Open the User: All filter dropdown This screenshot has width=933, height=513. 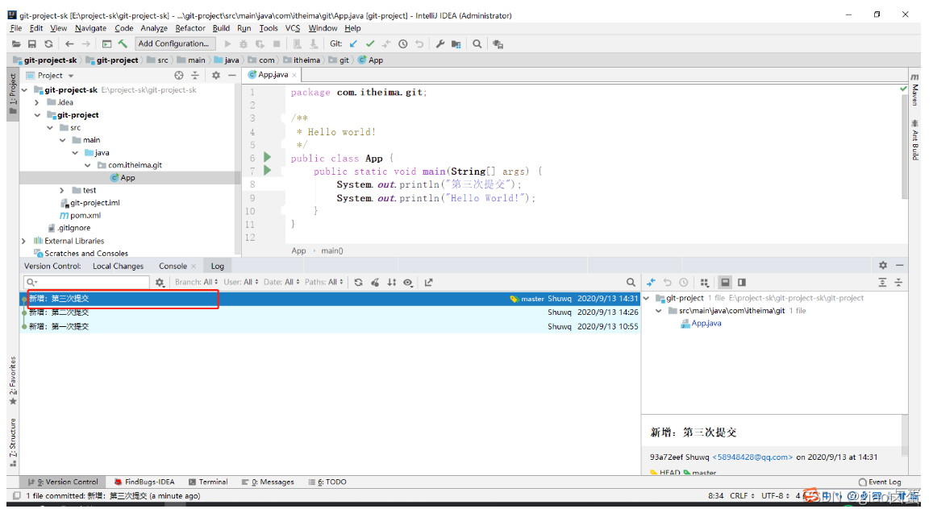(241, 283)
